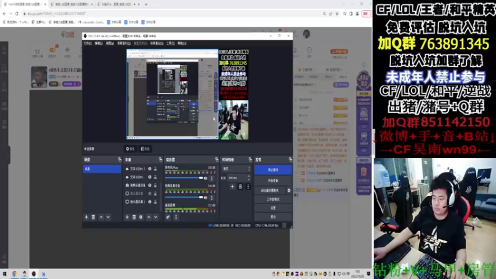496x279 pixels.
Task: Click the 启动虚拟摄像机 virtual camera button
Action: (x=270, y=190)
